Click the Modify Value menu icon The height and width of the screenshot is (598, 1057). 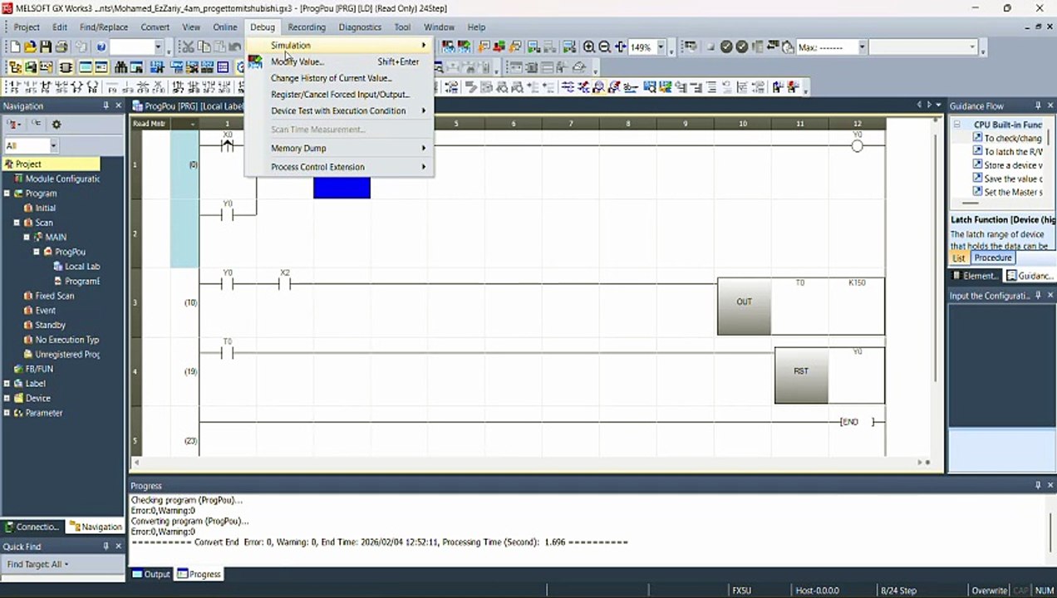point(255,61)
